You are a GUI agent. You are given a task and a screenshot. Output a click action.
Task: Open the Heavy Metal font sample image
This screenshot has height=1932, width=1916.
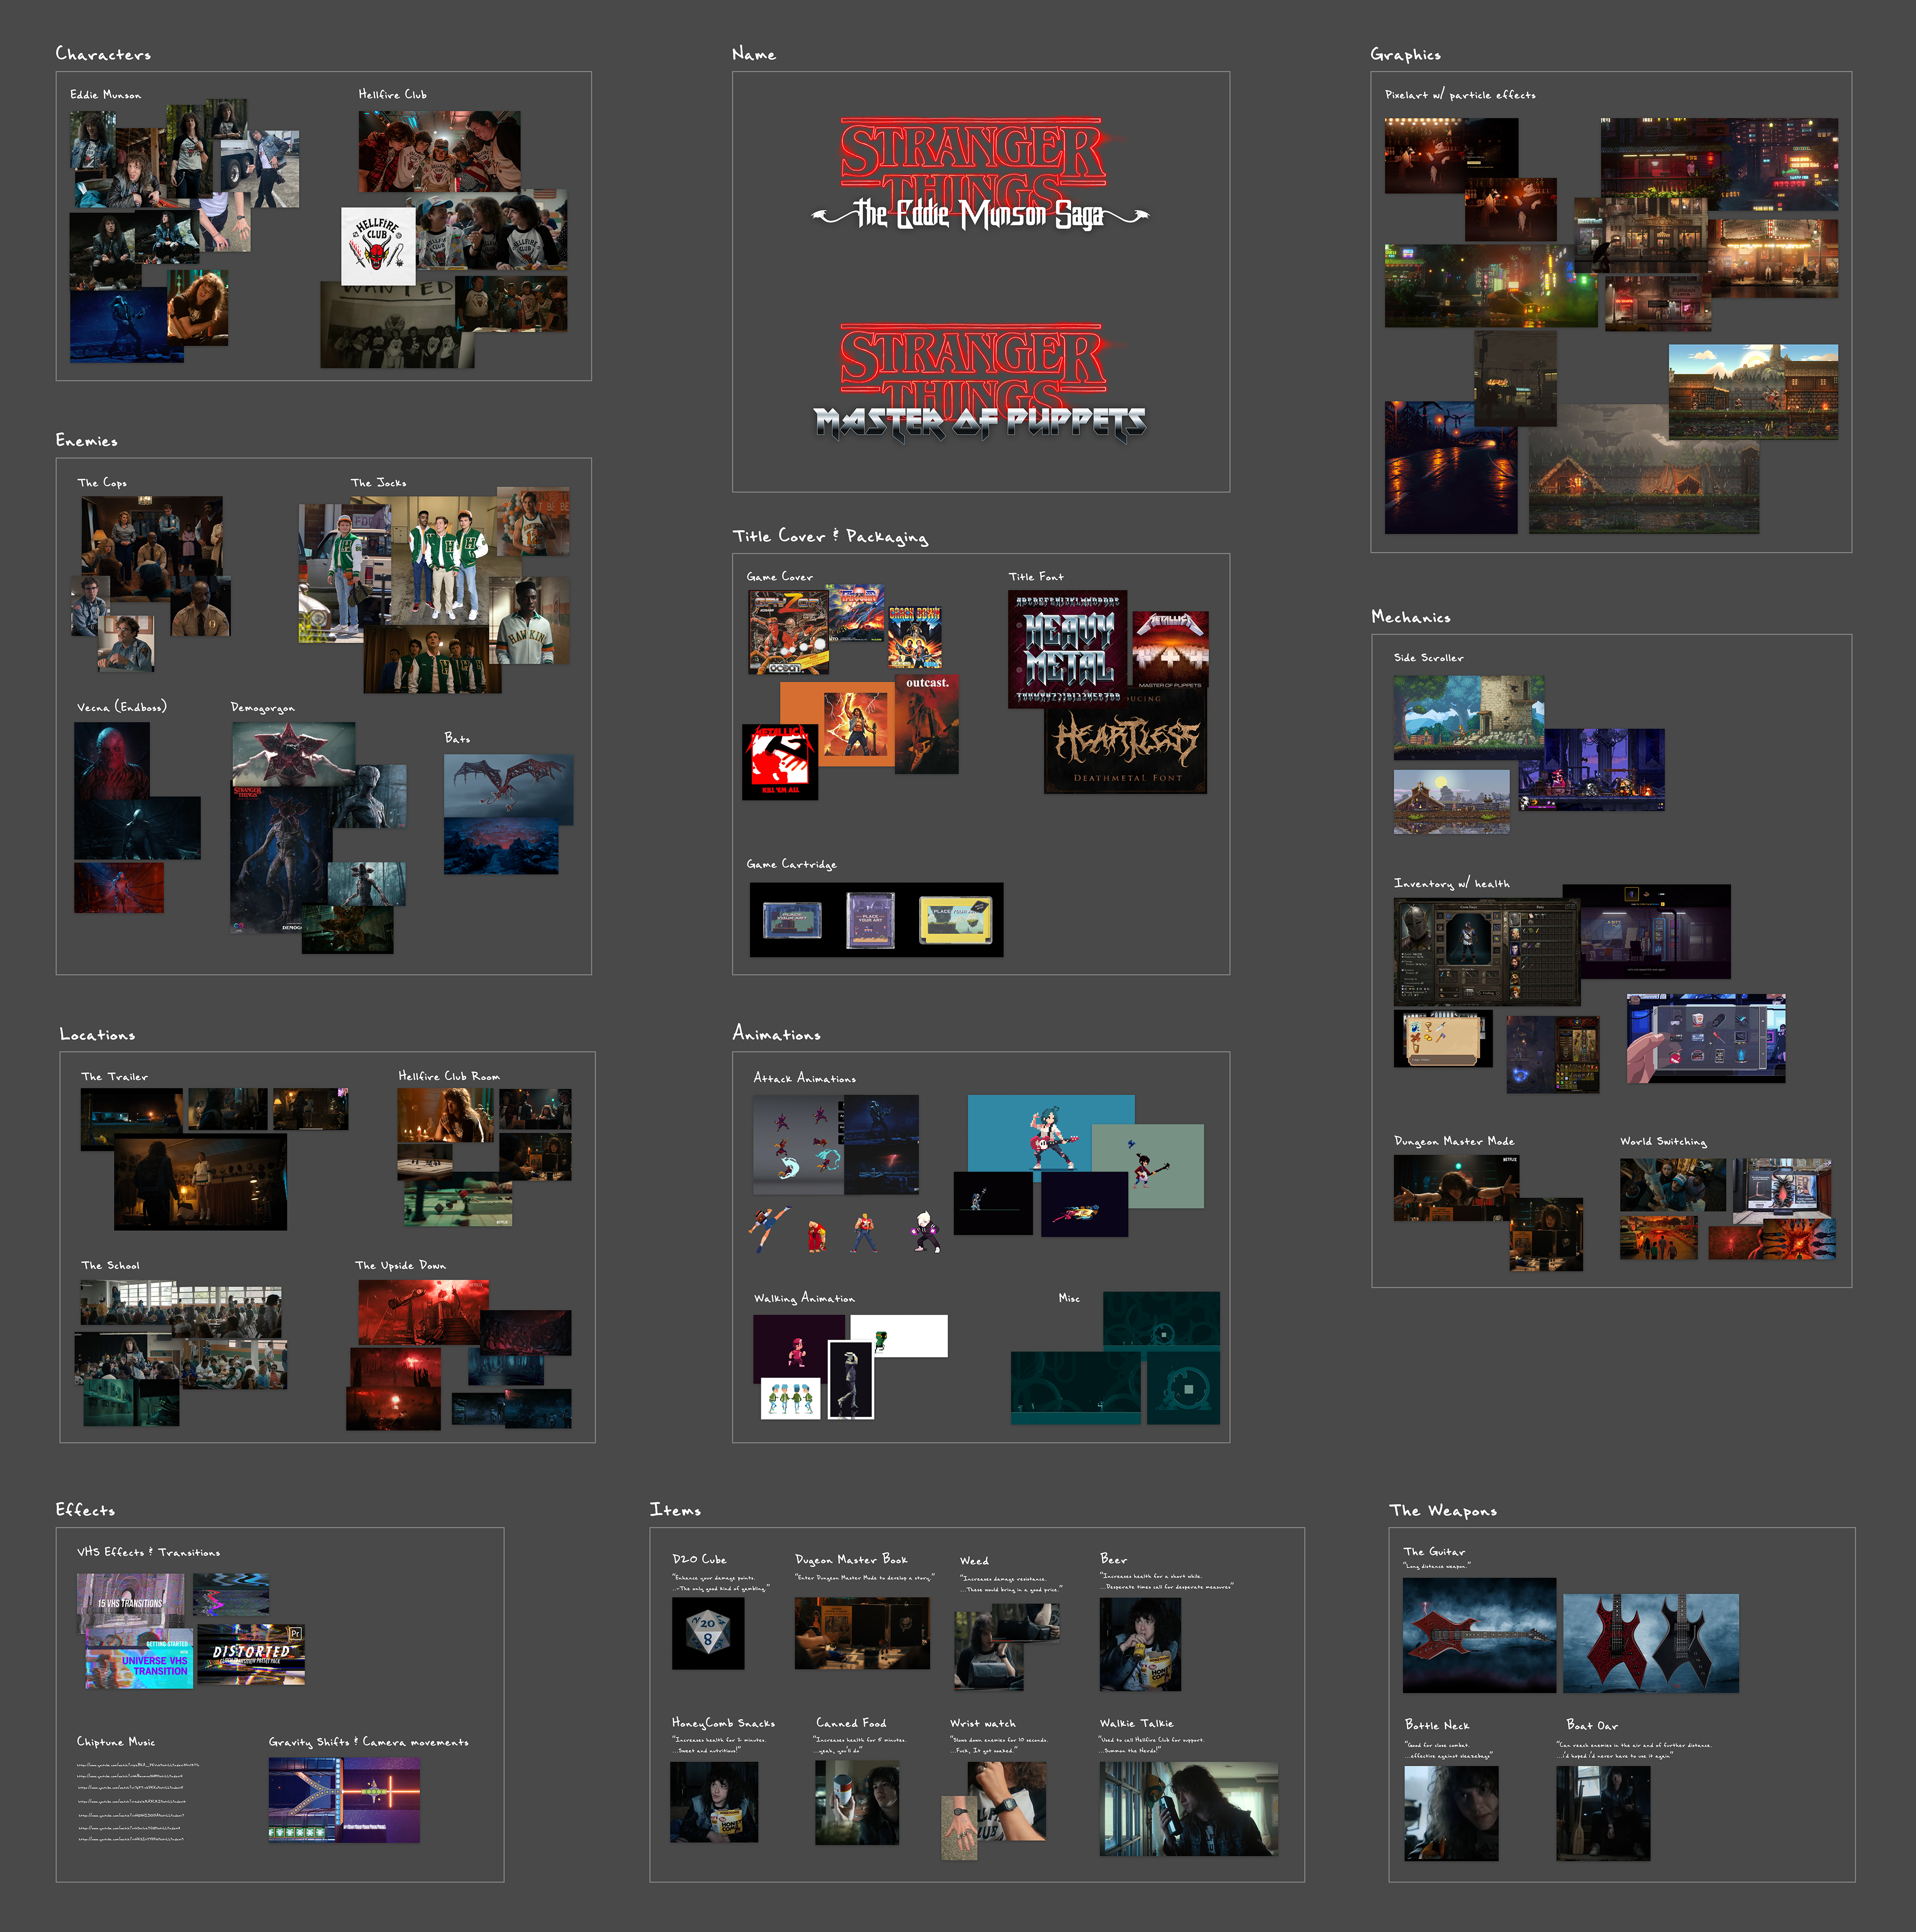click(1067, 648)
